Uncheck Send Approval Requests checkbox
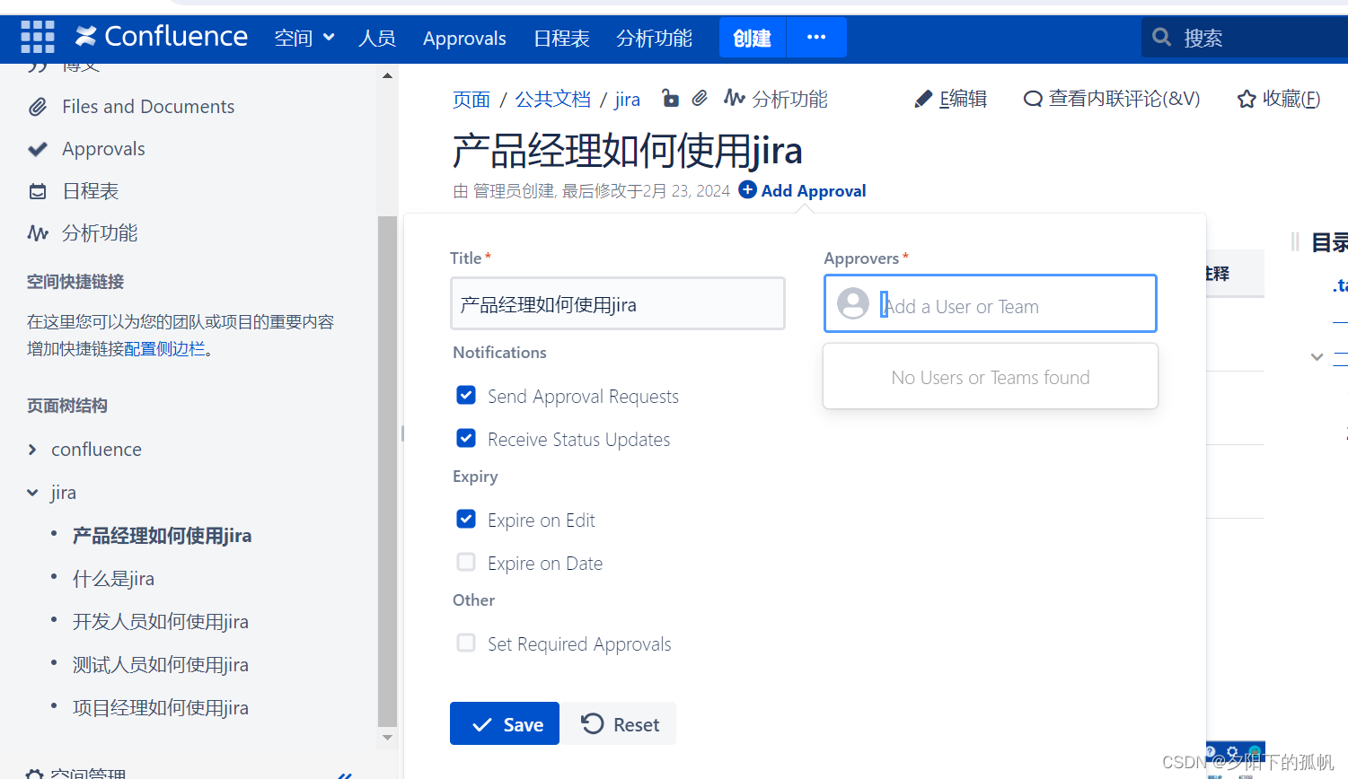Image resolution: width=1348 pixels, height=779 pixels. 466,395
